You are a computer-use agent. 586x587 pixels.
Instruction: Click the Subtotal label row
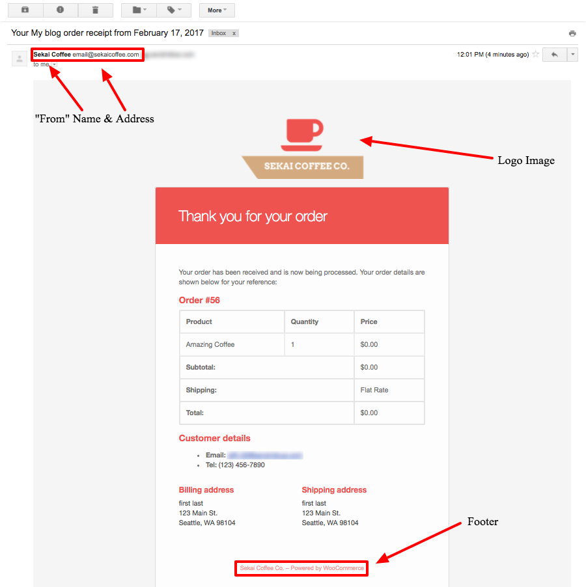[266, 367]
